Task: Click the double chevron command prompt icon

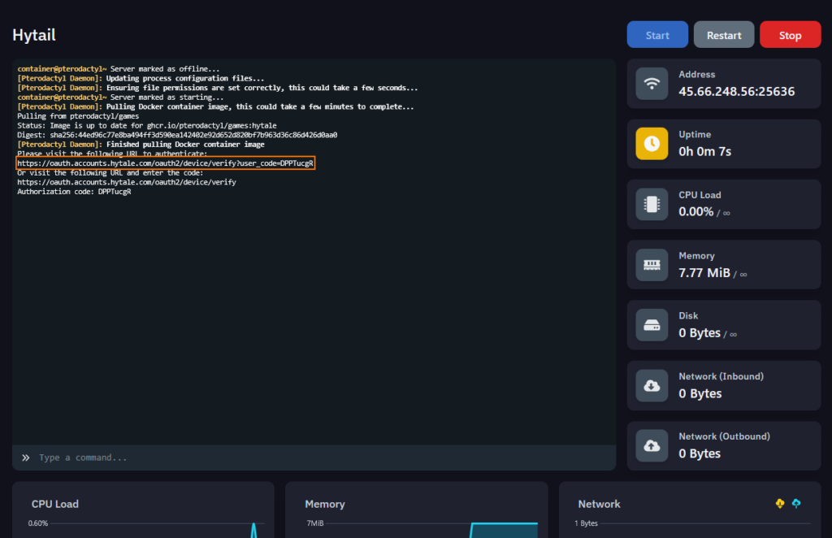Action: coord(25,458)
